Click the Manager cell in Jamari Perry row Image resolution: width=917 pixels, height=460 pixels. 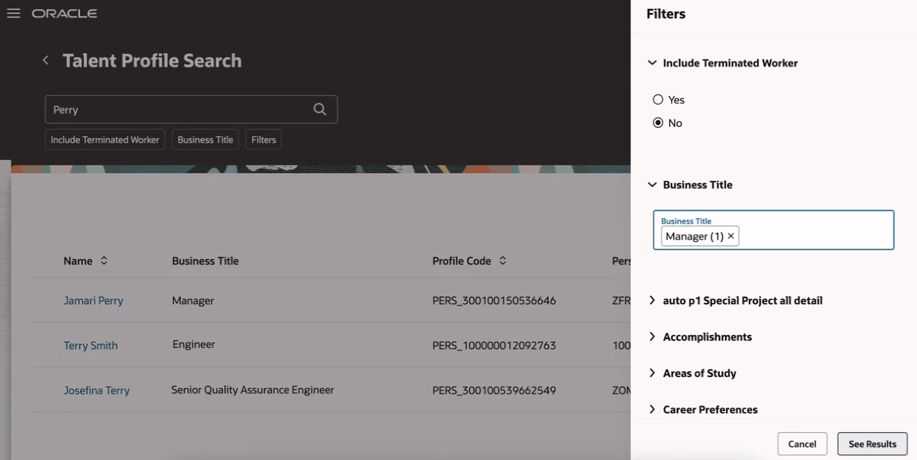193,301
